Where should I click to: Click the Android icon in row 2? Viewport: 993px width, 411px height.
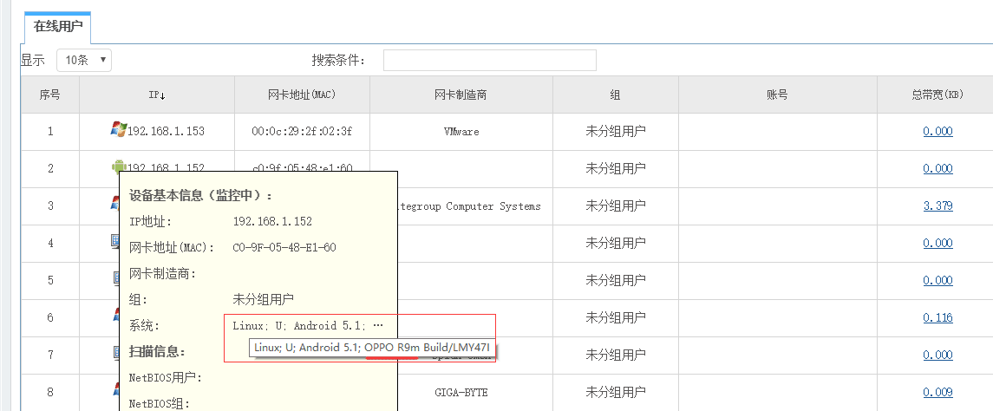119,166
